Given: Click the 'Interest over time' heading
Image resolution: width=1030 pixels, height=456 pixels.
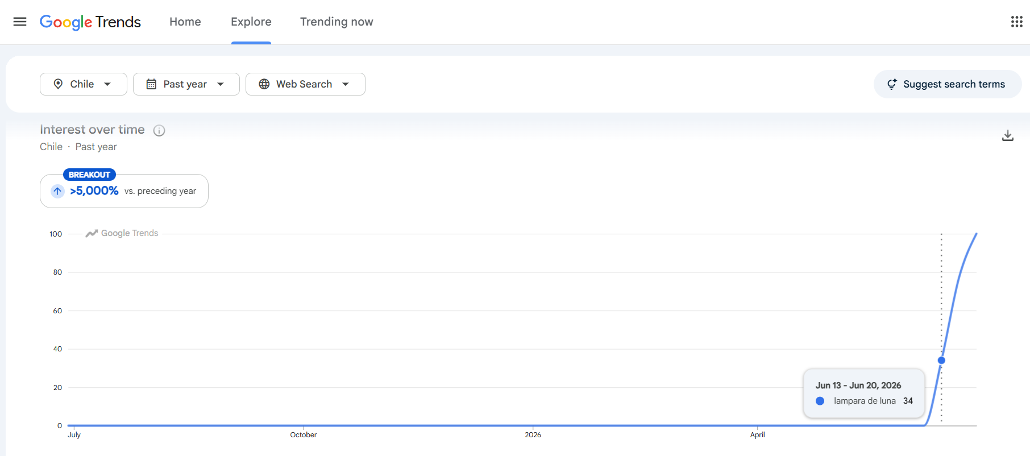Looking at the screenshot, I should (x=92, y=130).
